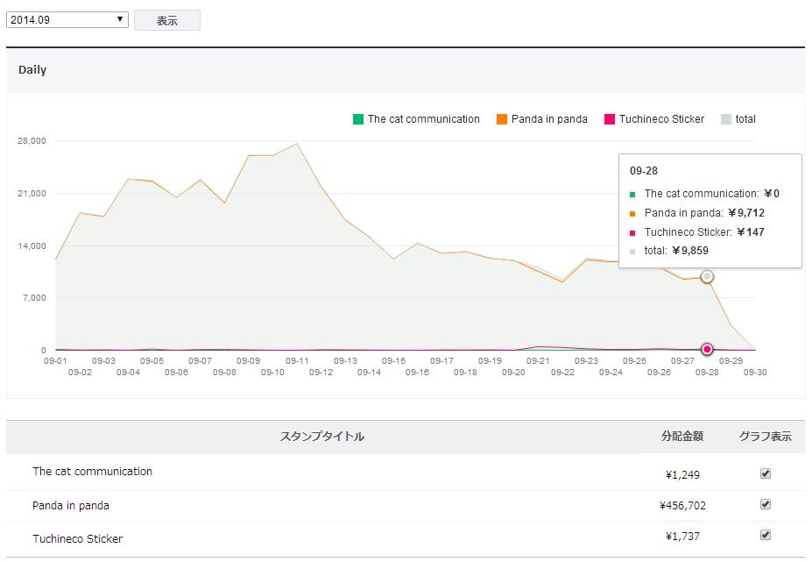Click The cat communication legend label
The height and width of the screenshot is (562, 812).
pos(423,119)
